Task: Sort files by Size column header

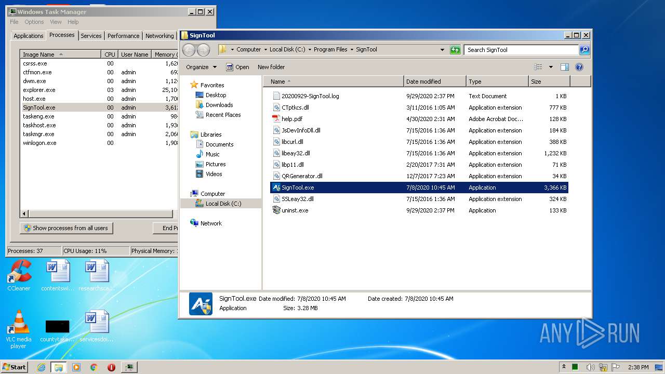Action: coord(549,82)
